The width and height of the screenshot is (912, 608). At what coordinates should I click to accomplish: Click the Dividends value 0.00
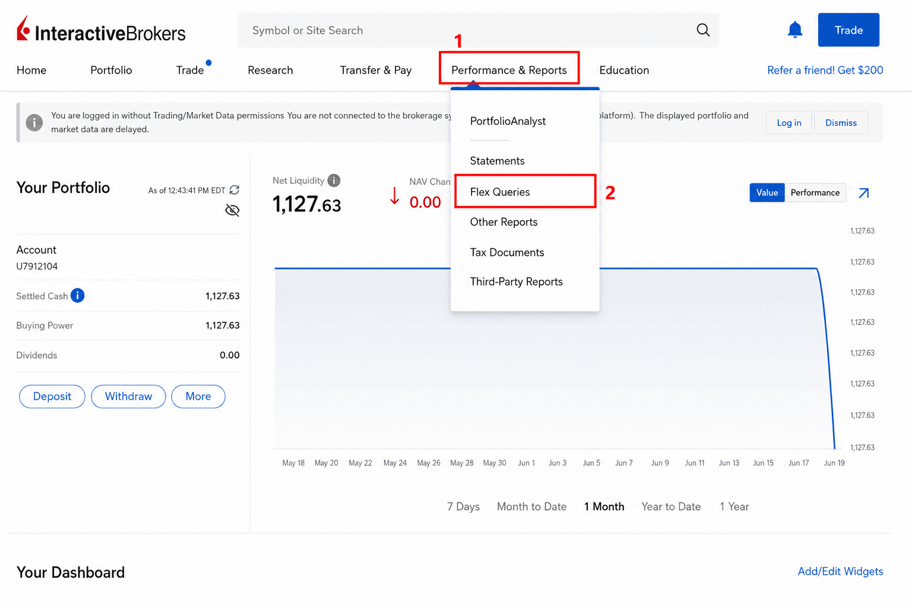point(230,355)
